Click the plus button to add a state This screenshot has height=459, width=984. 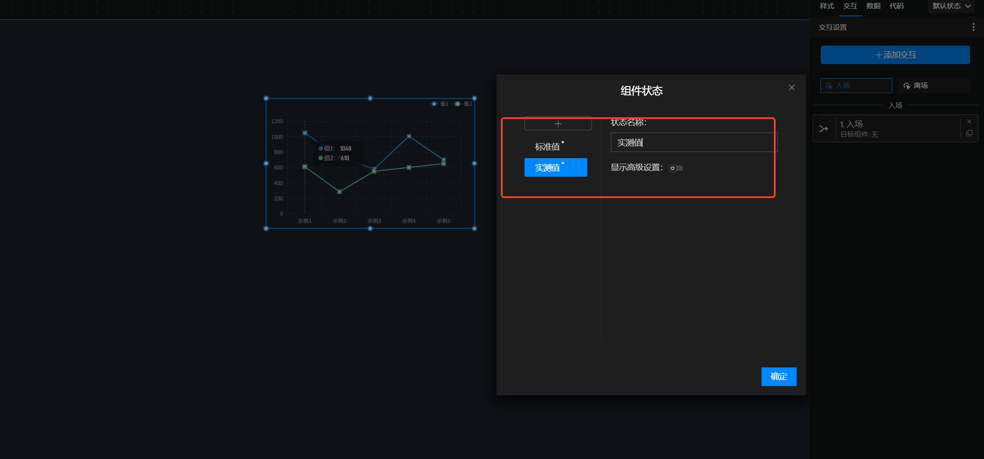558,124
